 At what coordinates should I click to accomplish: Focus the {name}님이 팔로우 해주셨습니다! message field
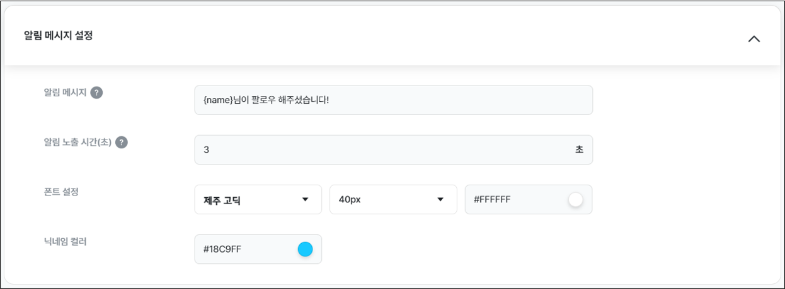pyautogui.click(x=394, y=100)
